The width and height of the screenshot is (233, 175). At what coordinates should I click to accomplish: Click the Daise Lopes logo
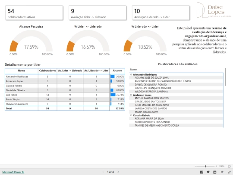click(x=214, y=10)
